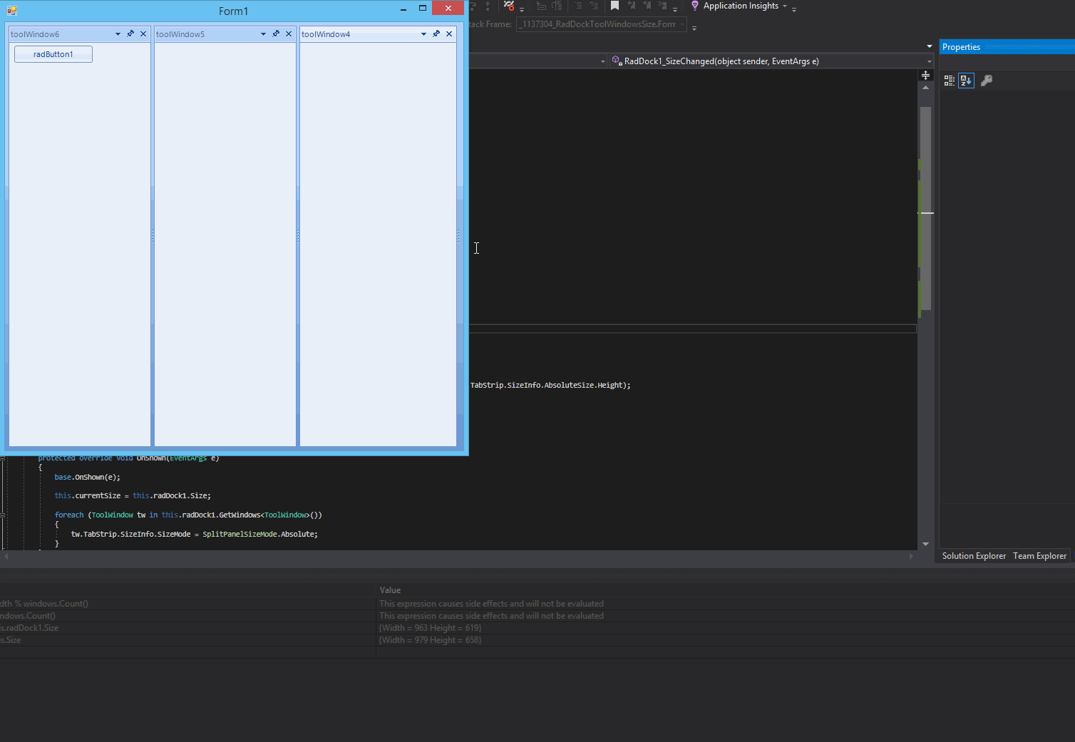Click the horizontal scrollbar right arrow
Image resolution: width=1075 pixels, height=742 pixels.
click(911, 556)
